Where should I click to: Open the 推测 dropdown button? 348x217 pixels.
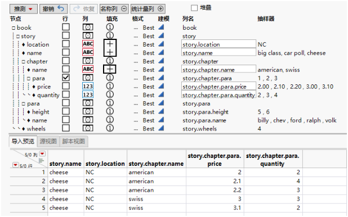point(24,9)
